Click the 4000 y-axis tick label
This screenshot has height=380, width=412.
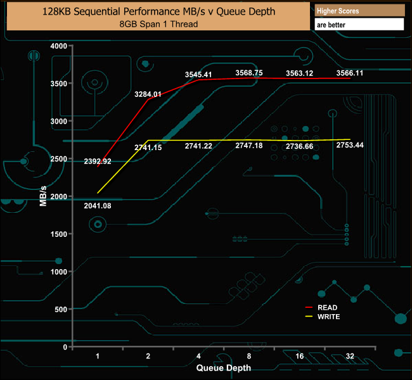pos(58,46)
